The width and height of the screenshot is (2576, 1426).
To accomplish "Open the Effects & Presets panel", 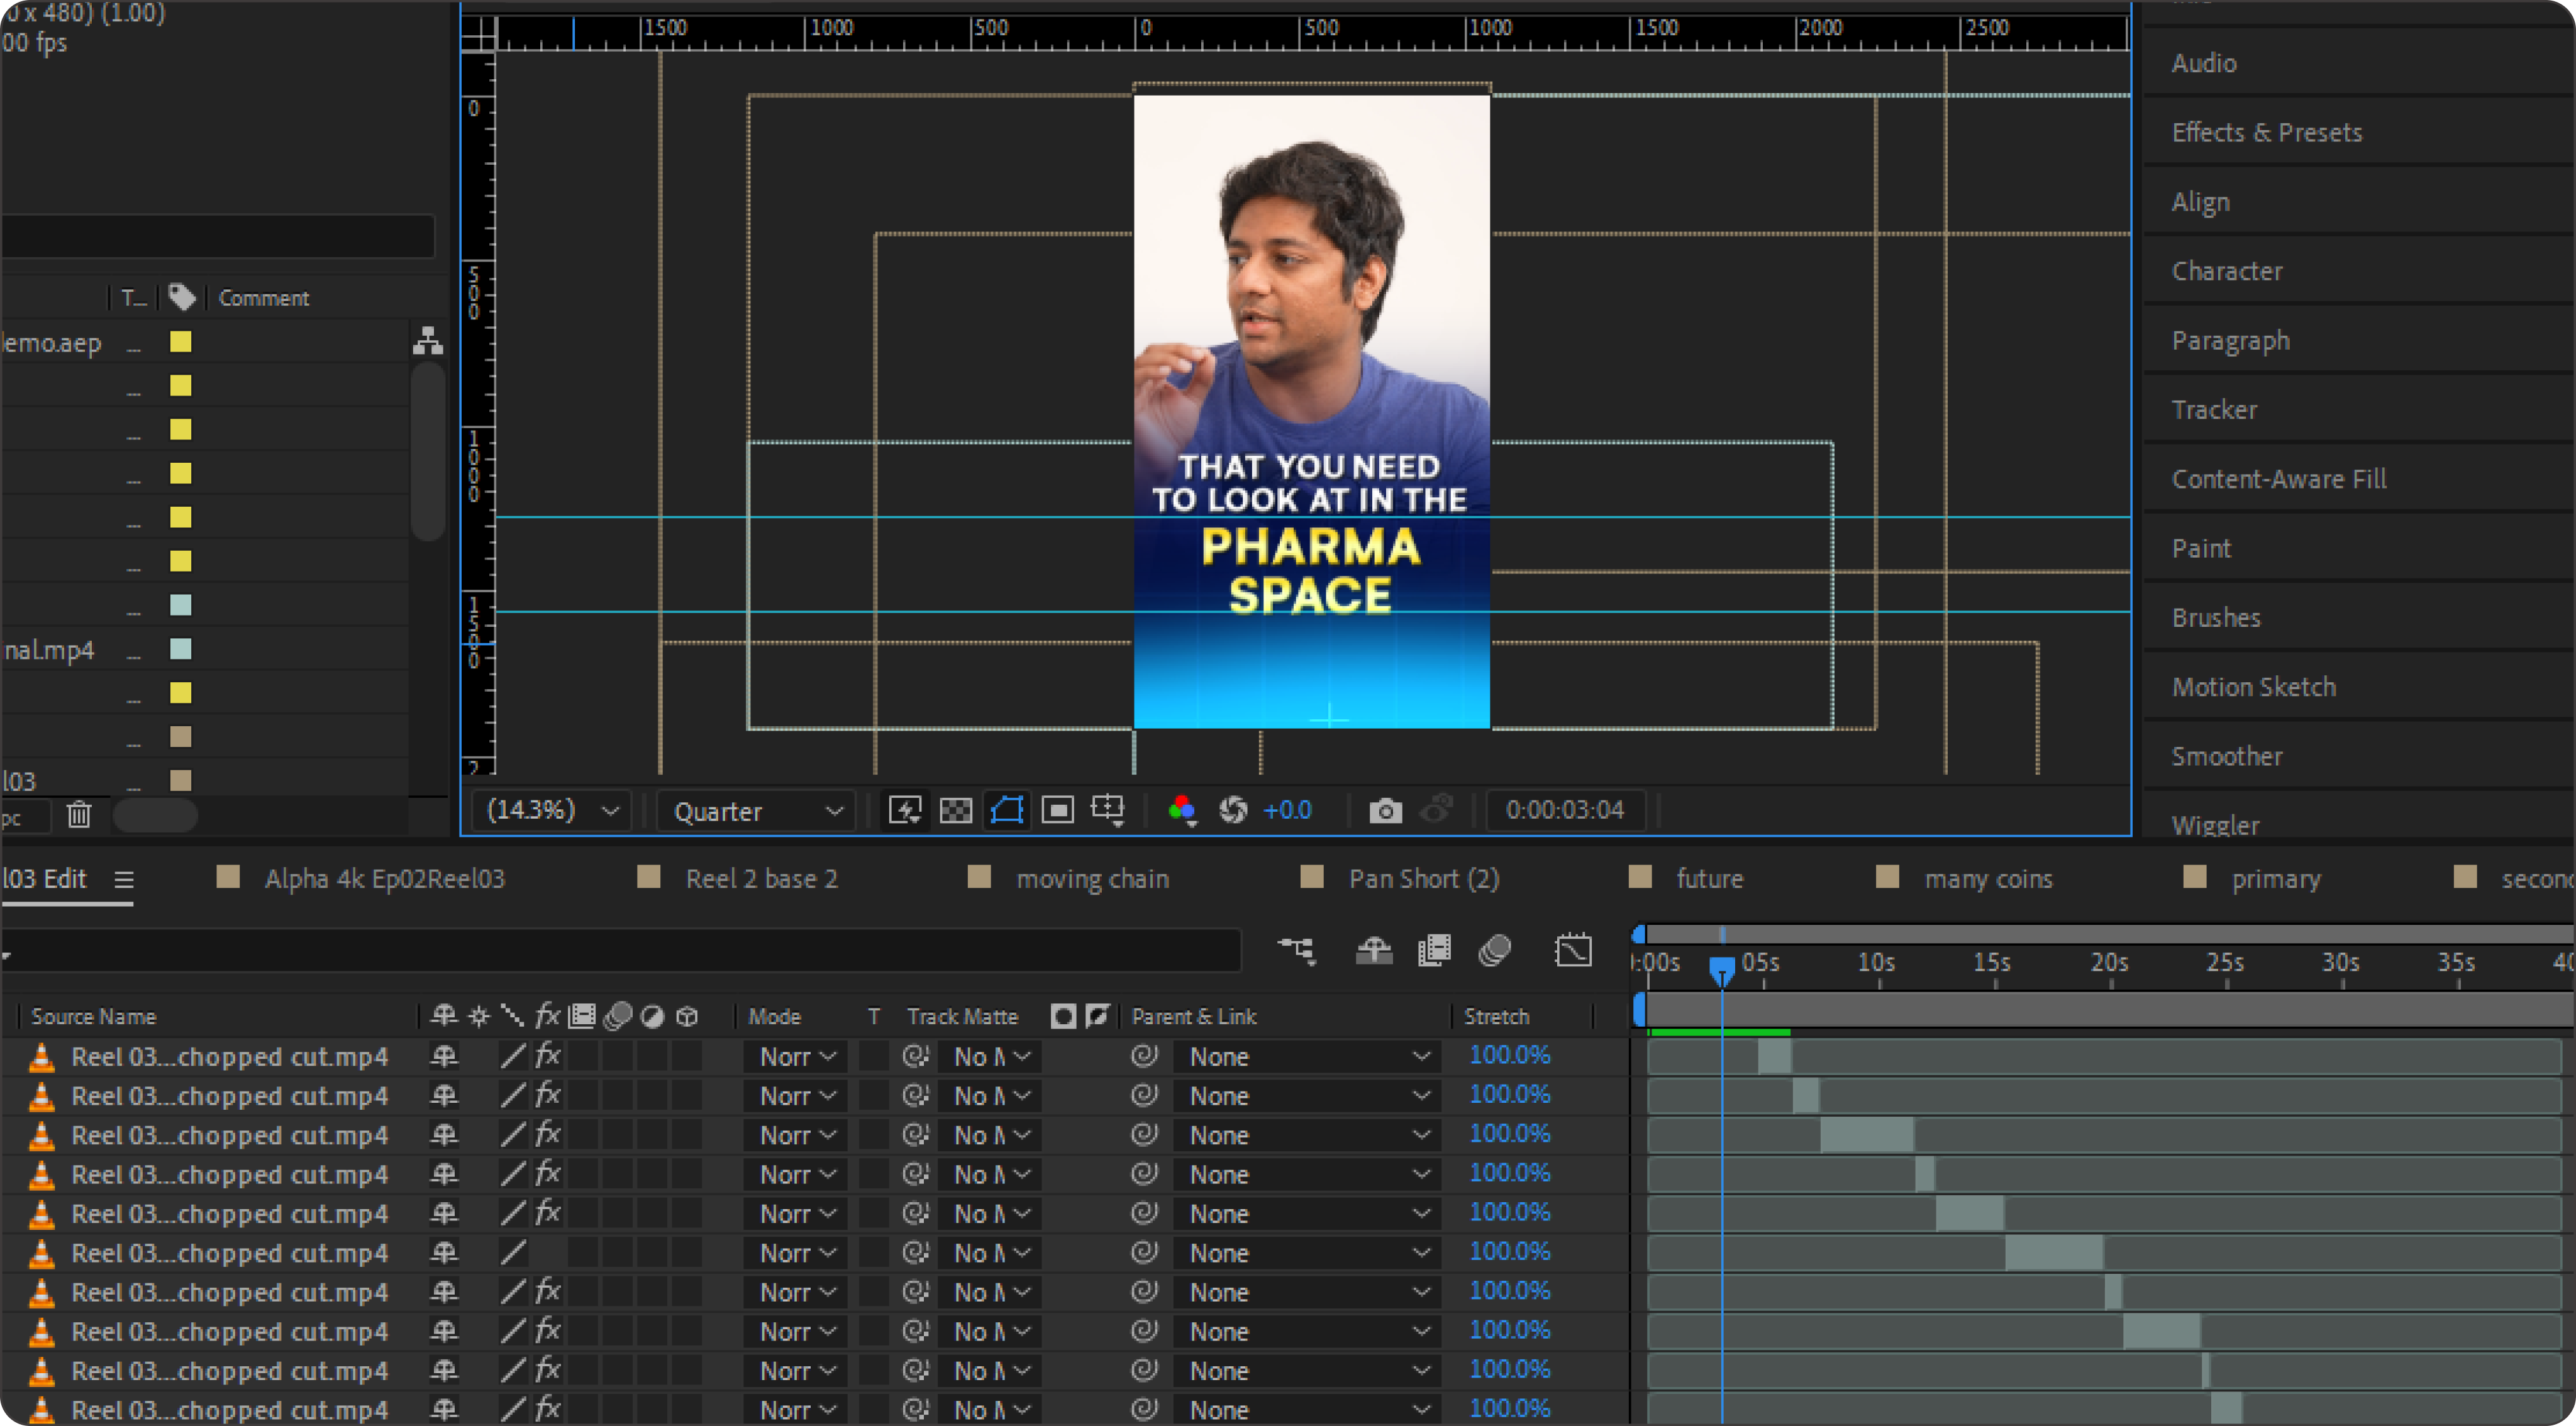I will (2266, 132).
